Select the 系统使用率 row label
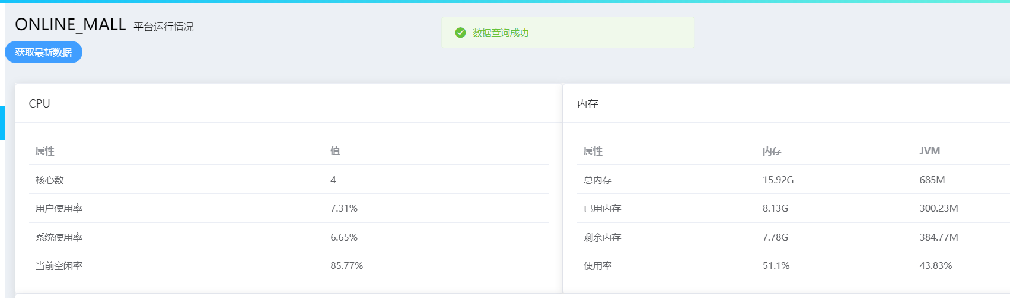The height and width of the screenshot is (298, 1010). pos(59,237)
